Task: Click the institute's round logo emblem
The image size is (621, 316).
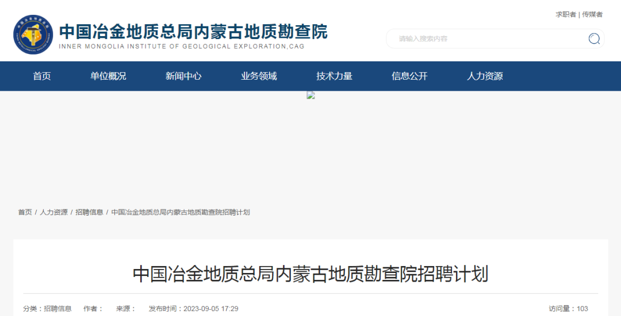Action: tap(33, 35)
